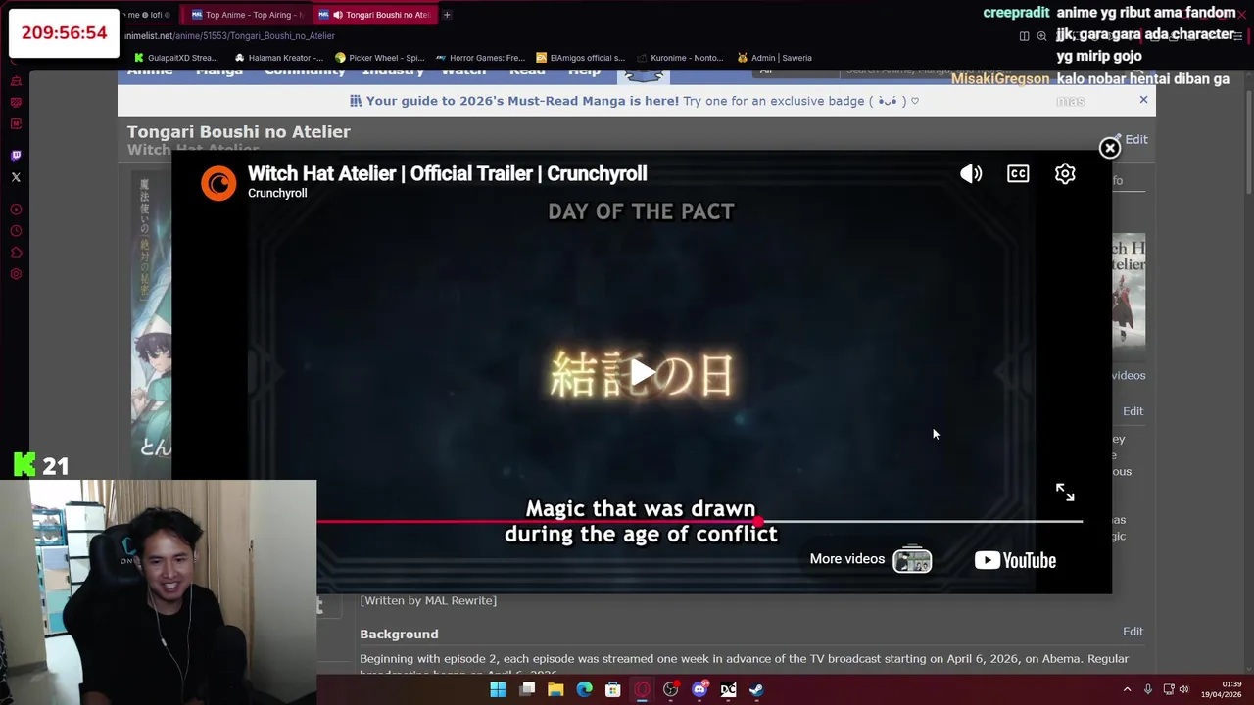
Task: Open Picker Wheel bookmark
Action: [x=380, y=58]
